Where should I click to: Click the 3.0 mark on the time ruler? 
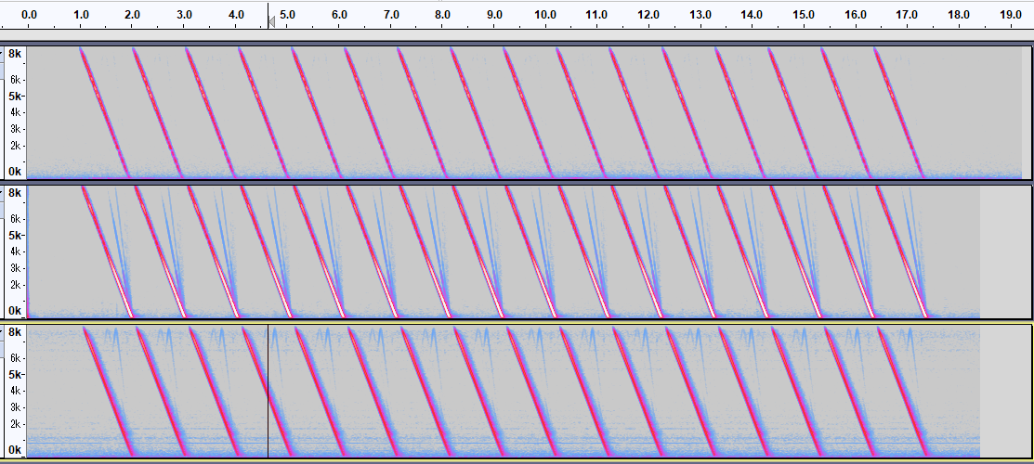(x=184, y=14)
